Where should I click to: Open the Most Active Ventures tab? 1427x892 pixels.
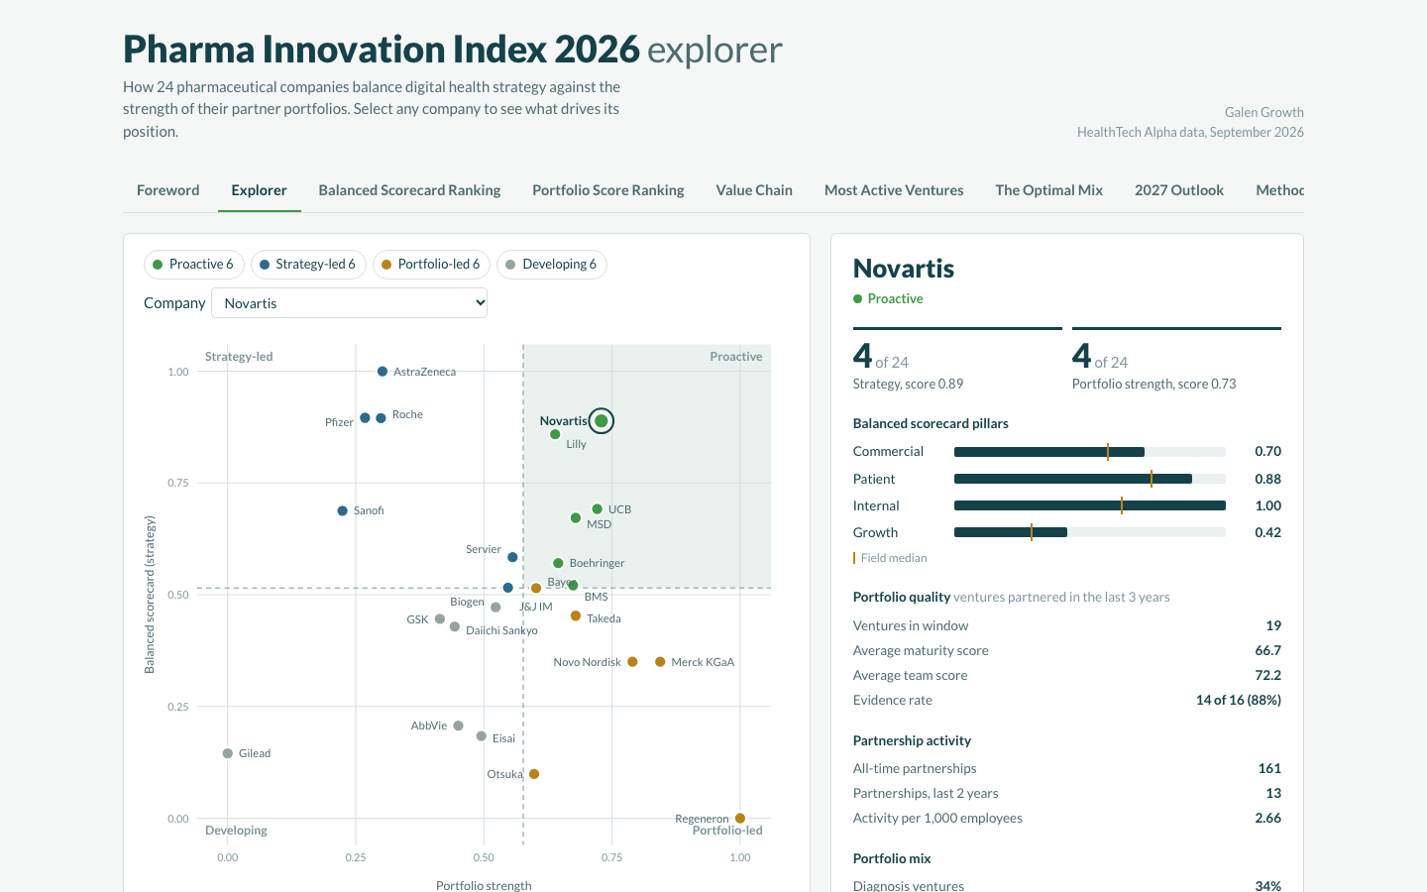pyautogui.click(x=894, y=190)
